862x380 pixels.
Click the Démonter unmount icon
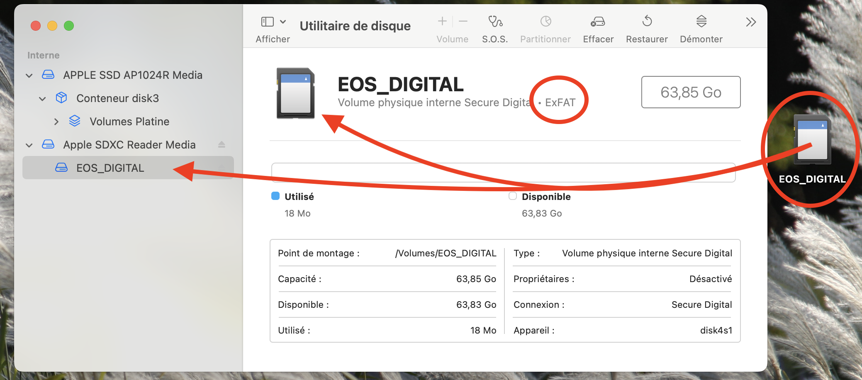pyautogui.click(x=701, y=21)
